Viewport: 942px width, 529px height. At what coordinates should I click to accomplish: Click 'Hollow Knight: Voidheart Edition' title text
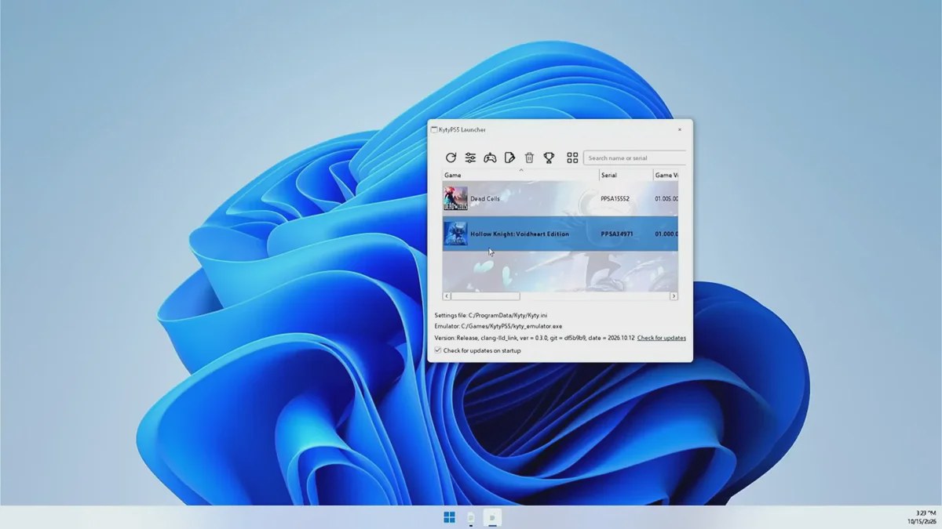pos(520,234)
